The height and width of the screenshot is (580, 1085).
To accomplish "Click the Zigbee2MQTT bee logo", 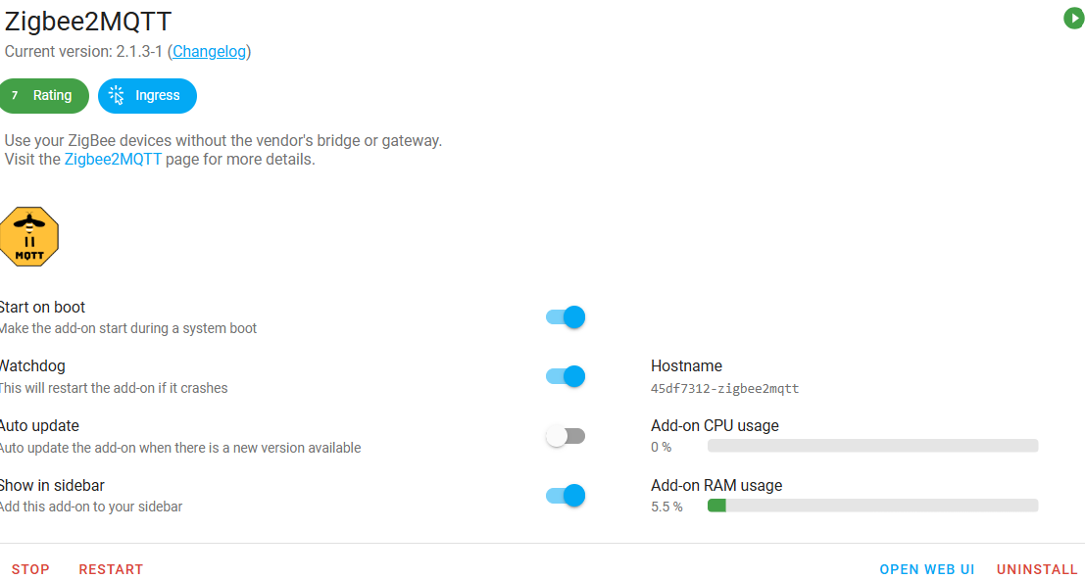I will point(29,236).
